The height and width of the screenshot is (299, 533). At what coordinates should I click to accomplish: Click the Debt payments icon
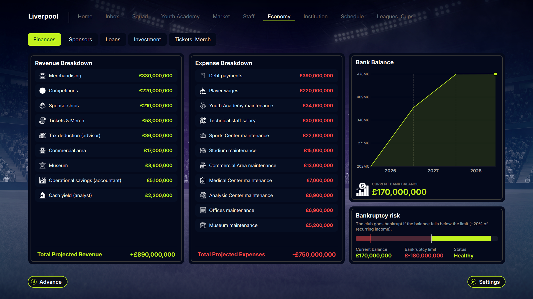click(203, 76)
